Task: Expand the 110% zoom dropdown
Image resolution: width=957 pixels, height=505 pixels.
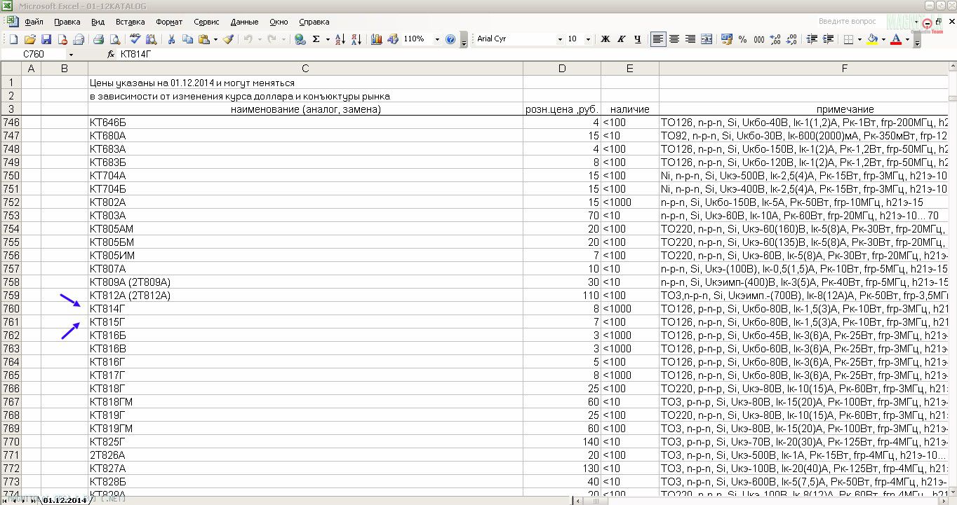Action: (437, 39)
